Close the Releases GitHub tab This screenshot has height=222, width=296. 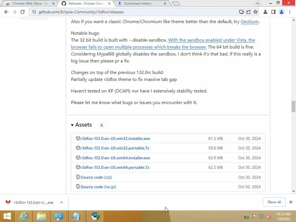109,3
